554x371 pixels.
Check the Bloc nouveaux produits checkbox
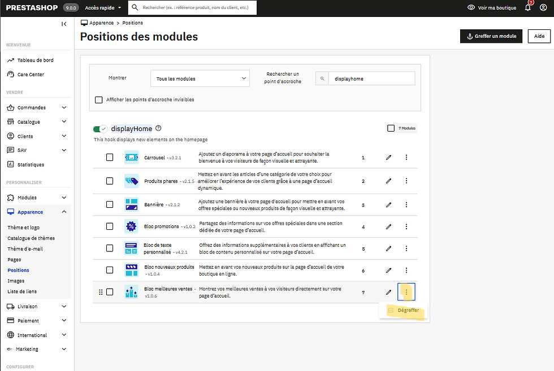coord(110,270)
